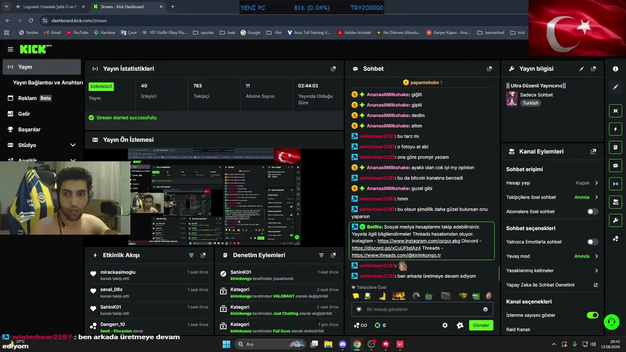Image resolution: width=626 pixels, height=352 pixels.
Task: Open the Gmail bookmark
Action: pos(51,33)
